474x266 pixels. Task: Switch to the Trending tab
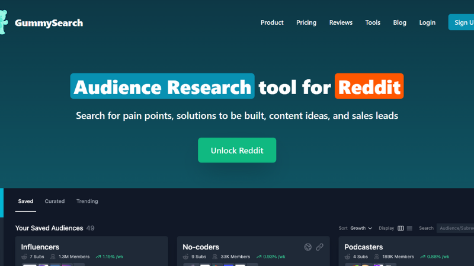point(87,202)
